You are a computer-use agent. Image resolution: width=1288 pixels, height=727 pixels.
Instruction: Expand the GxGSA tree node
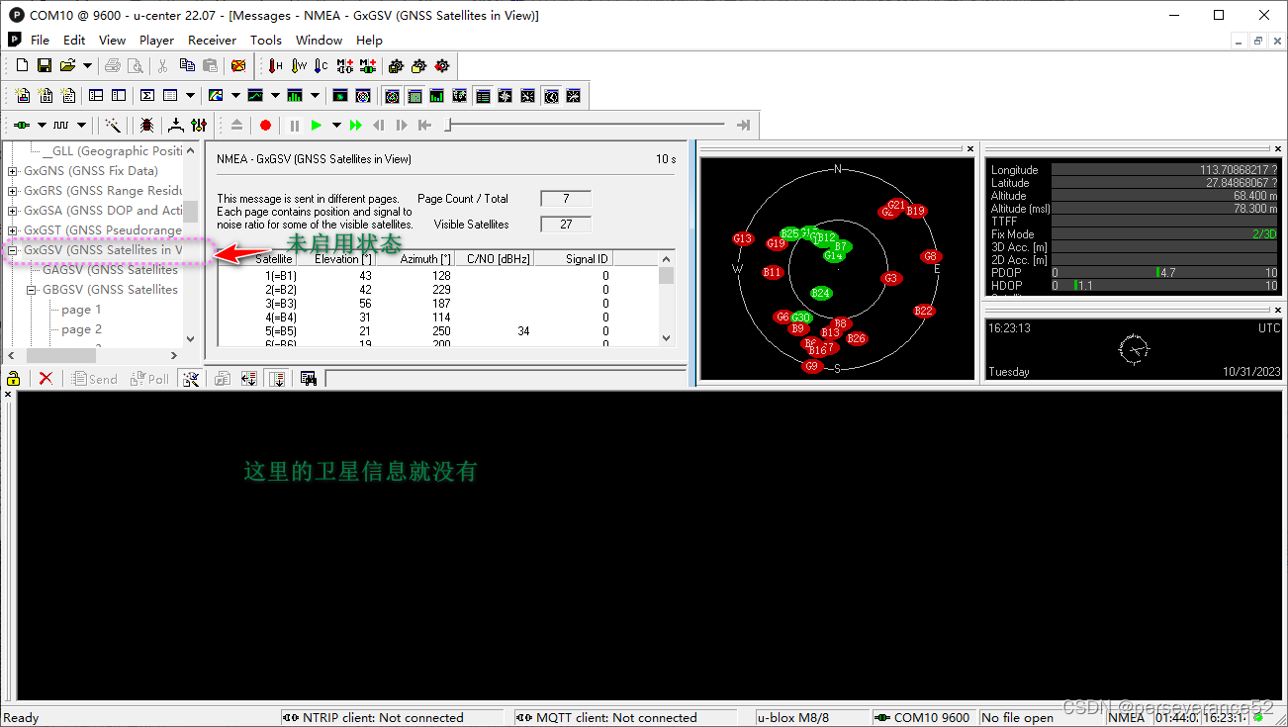[x=13, y=211]
